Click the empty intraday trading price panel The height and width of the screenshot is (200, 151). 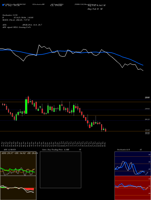point(60,170)
